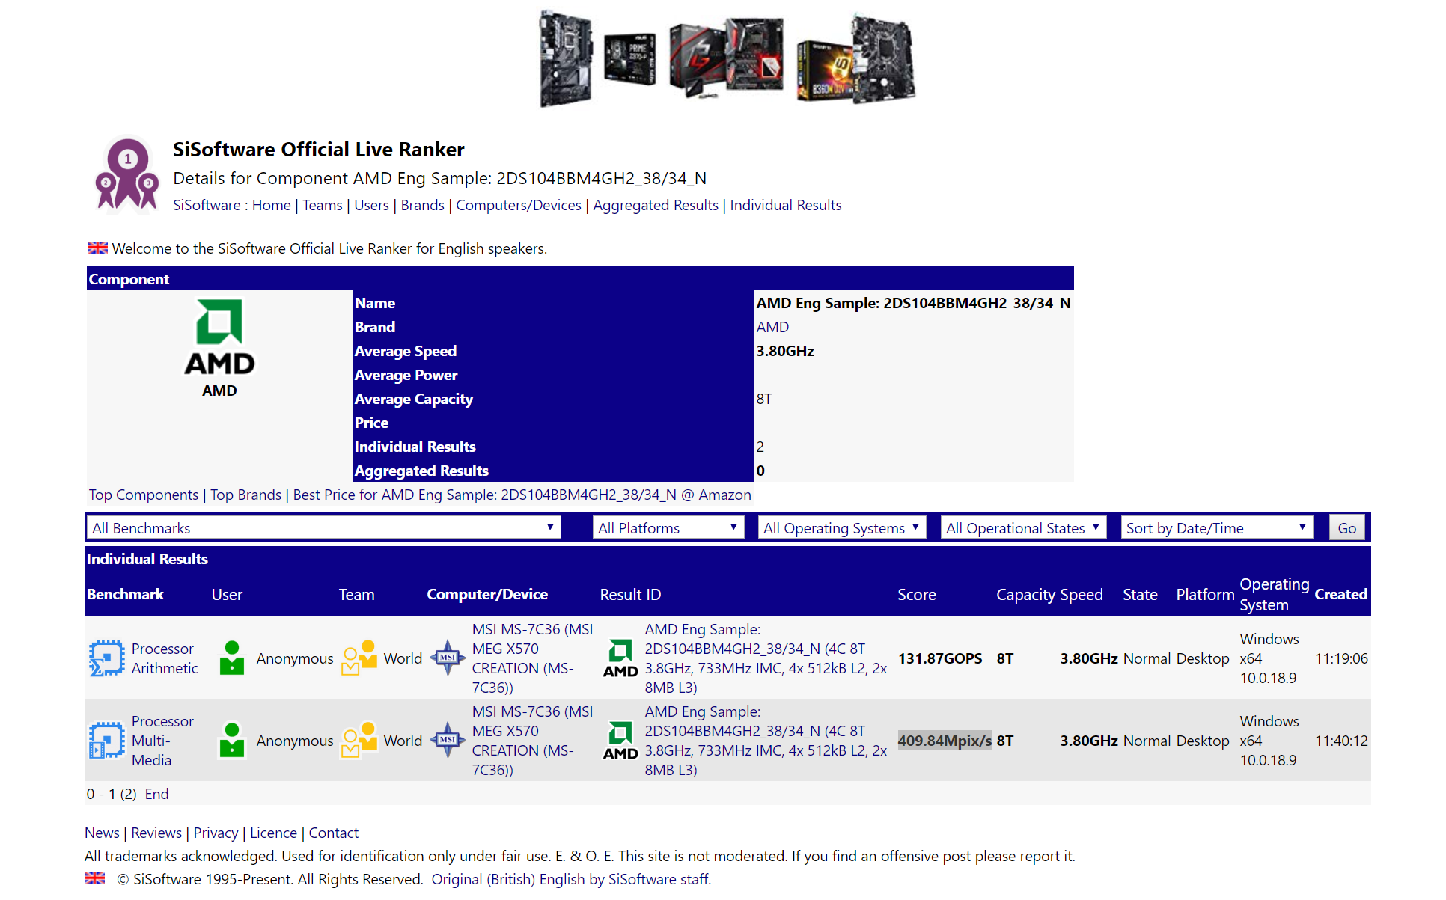The width and height of the screenshot is (1446, 900).
Task: Click the red gaming motherboard banner image
Action: [x=727, y=58]
